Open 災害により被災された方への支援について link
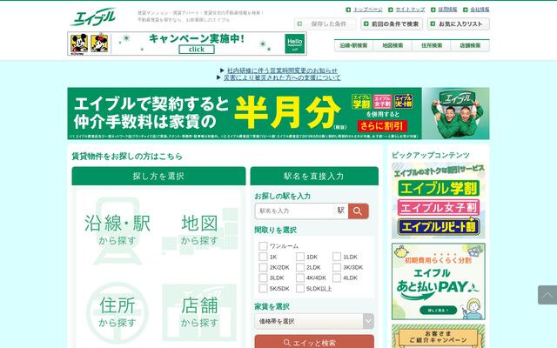557x348 pixels. click(x=282, y=77)
